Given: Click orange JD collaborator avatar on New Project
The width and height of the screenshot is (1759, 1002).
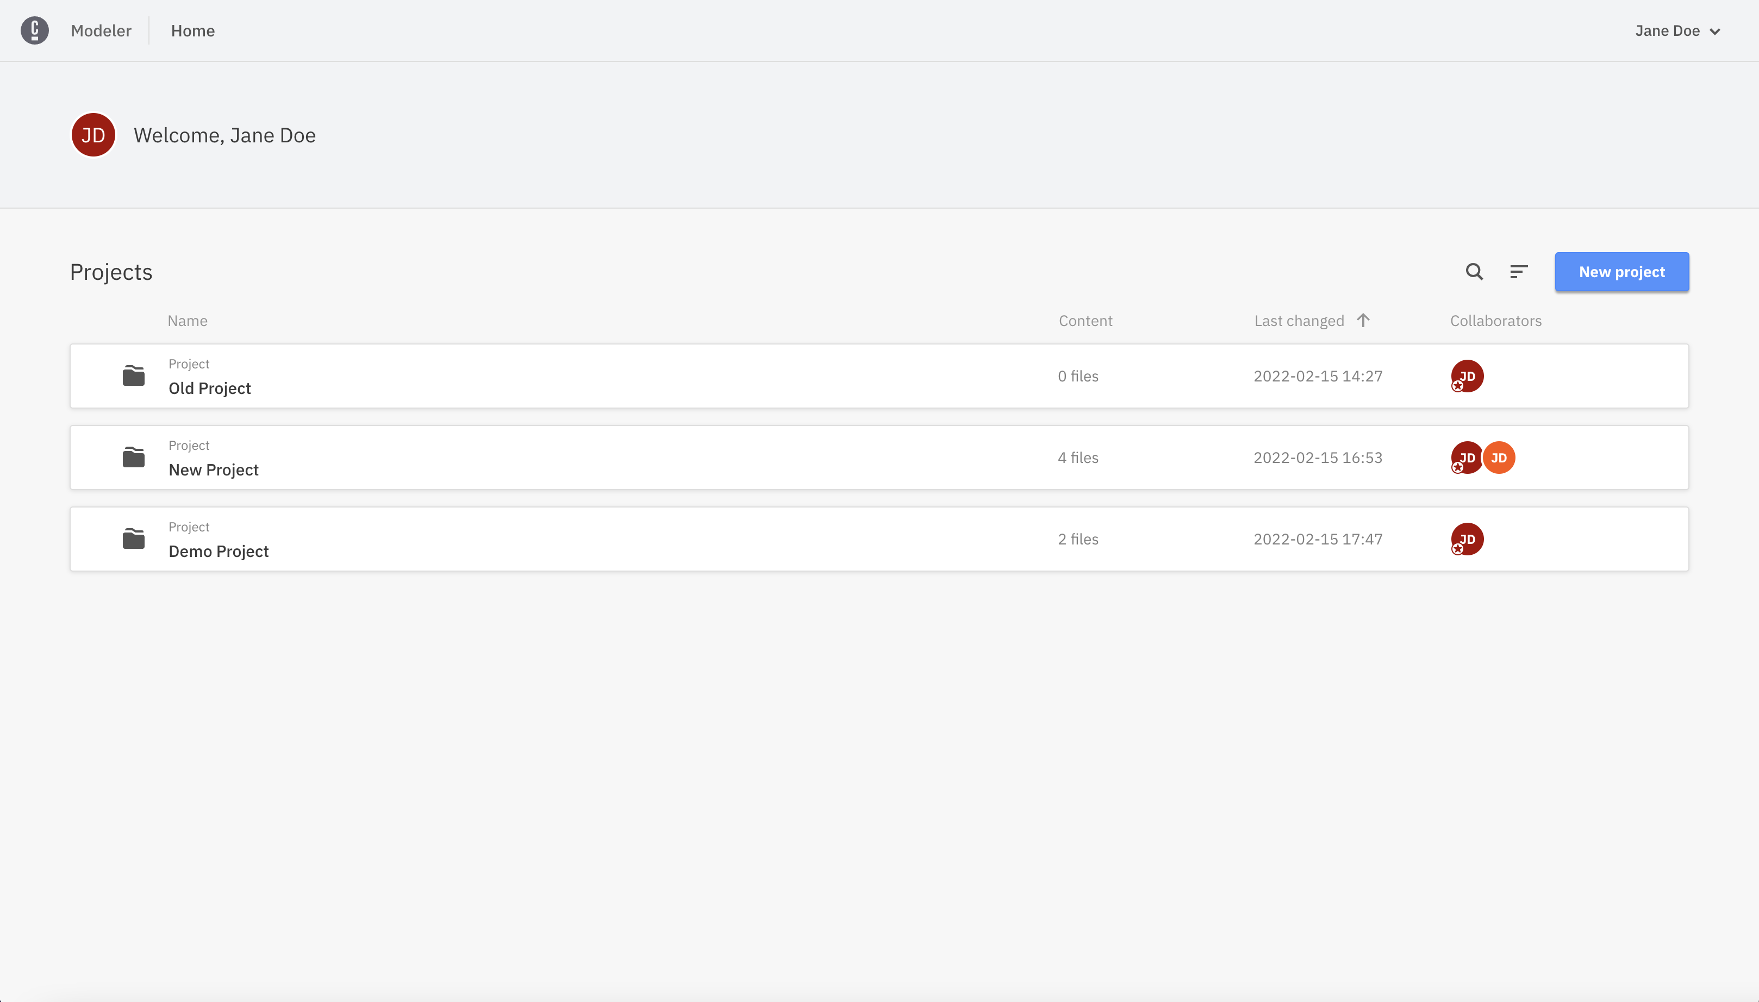Looking at the screenshot, I should [x=1499, y=458].
